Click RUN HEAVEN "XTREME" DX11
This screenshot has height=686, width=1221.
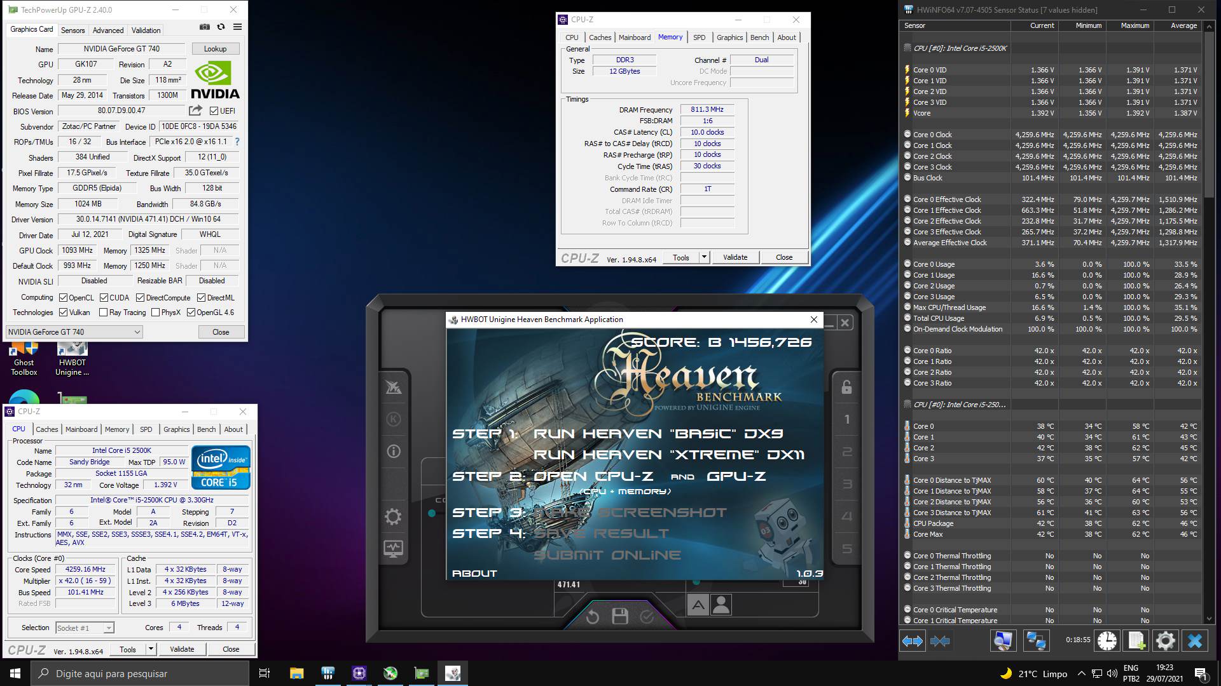click(669, 455)
